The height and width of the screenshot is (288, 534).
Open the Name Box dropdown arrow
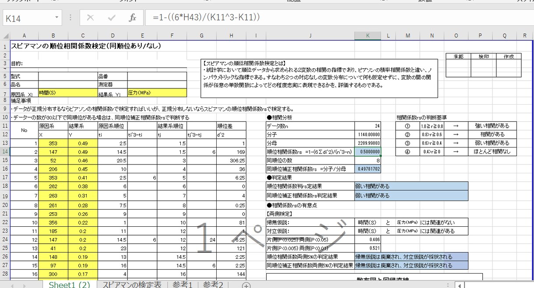(x=57, y=18)
